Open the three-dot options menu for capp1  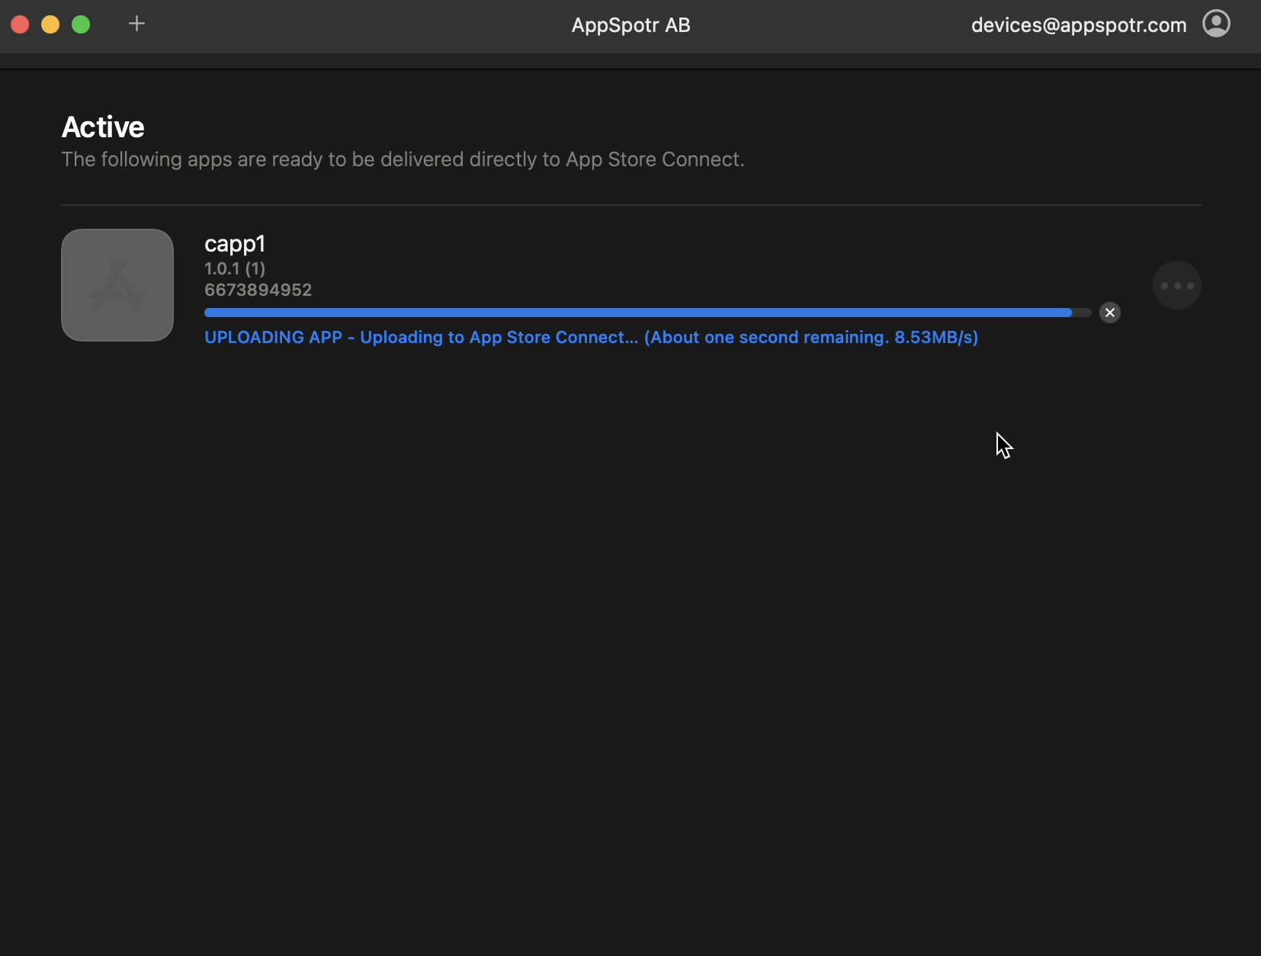1177,285
